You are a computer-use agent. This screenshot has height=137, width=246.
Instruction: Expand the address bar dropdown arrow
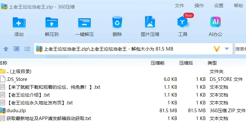click(227, 49)
